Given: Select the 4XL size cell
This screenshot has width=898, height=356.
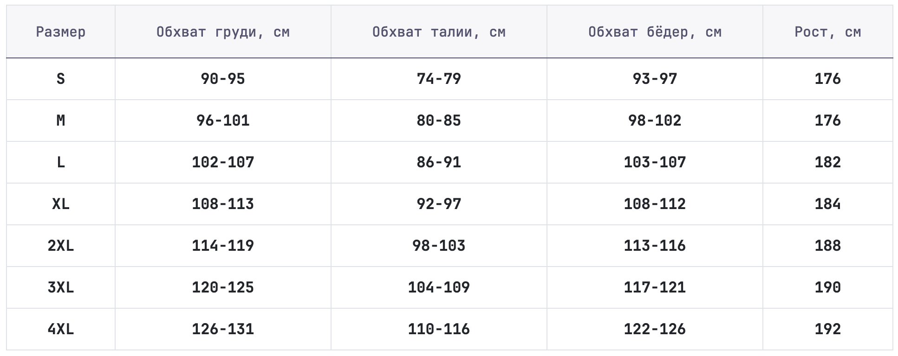Looking at the screenshot, I should tap(61, 329).
